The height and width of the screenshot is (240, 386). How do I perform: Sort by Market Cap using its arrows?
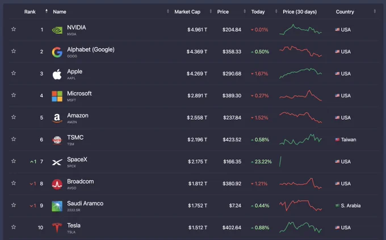[x=211, y=11]
